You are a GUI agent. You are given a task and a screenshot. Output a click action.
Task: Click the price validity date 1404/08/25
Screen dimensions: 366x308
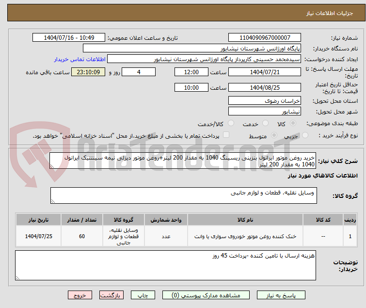click(x=265, y=88)
